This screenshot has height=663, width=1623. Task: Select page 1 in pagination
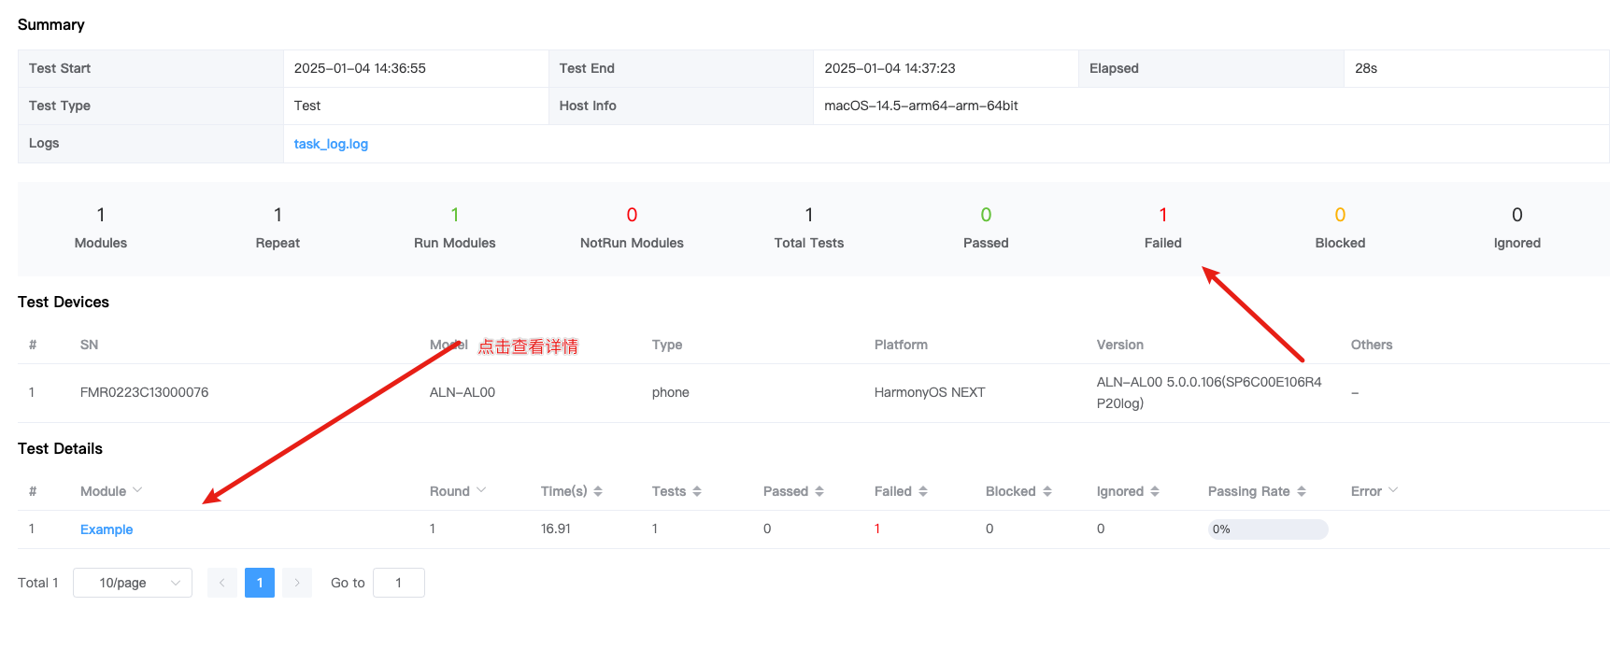point(260,583)
